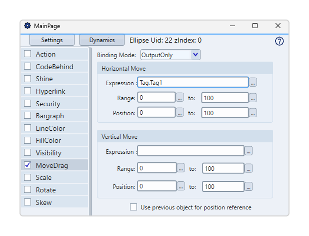The image size is (309, 236).
Task: Click the Vertical Move Expression field
Action: (190, 151)
